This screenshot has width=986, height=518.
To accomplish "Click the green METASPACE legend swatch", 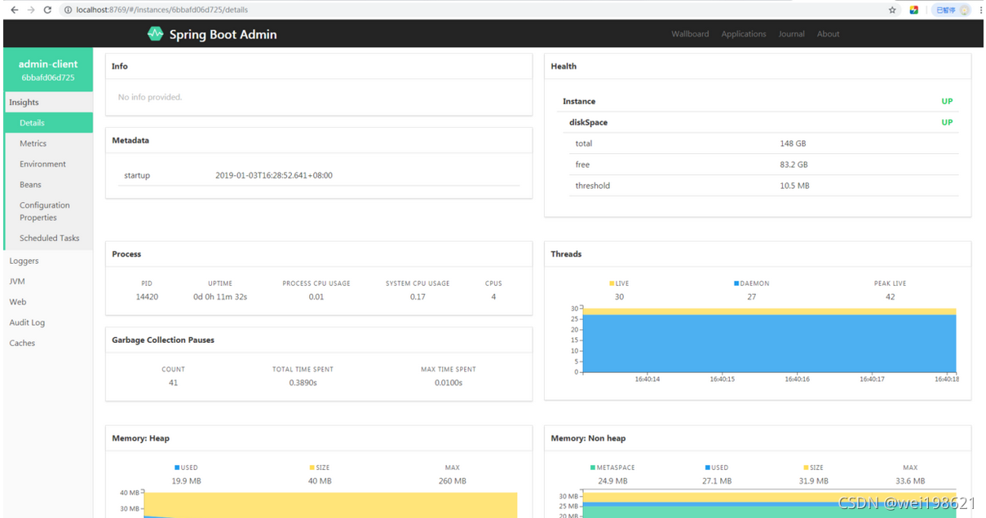I will (x=593, y=468).
